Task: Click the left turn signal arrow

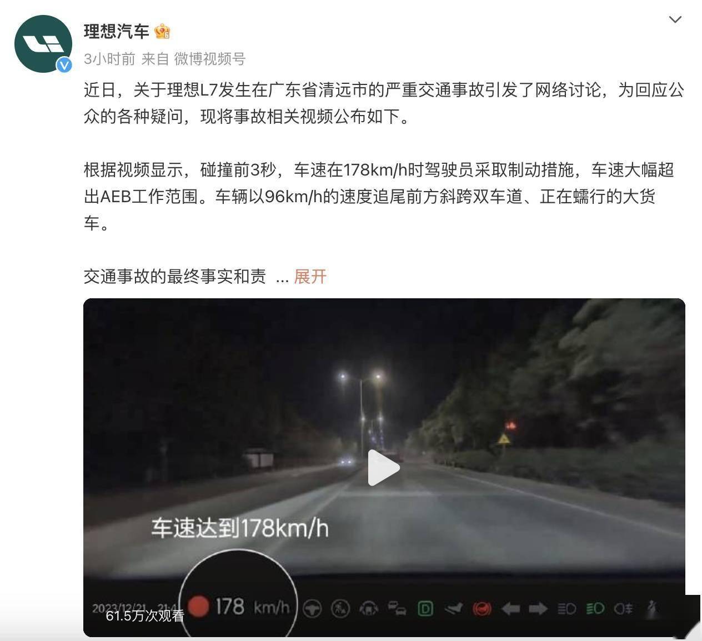Action: coord(510,609)
